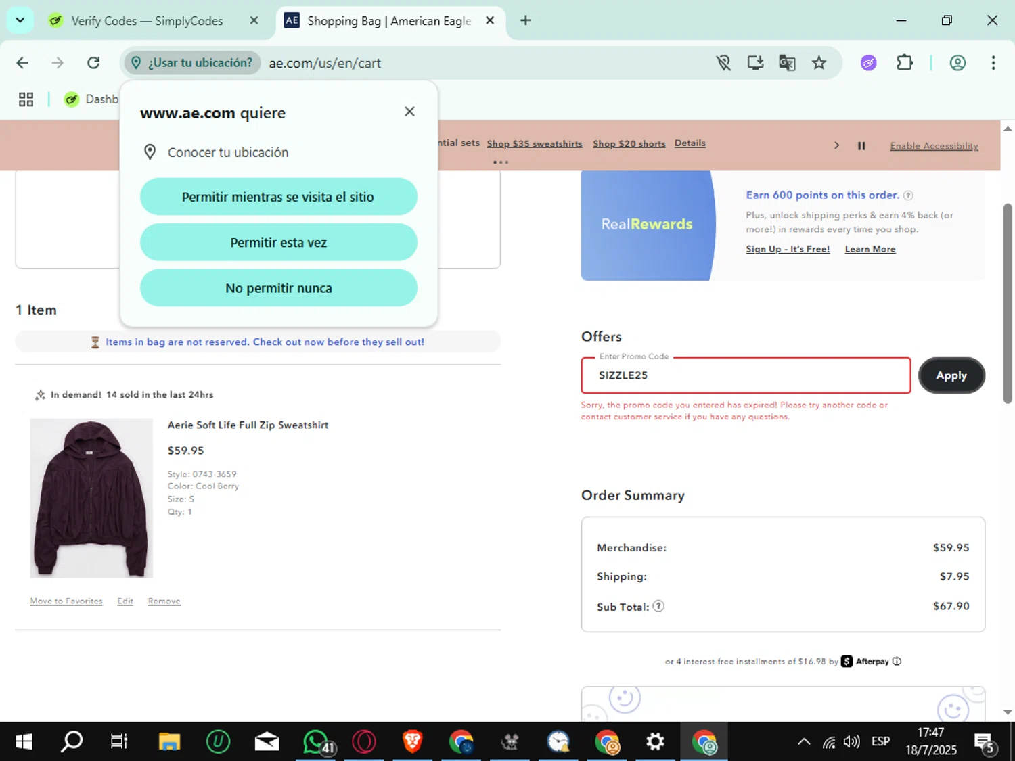
Task: Click Enable Accessibility link
Action: 934,146
